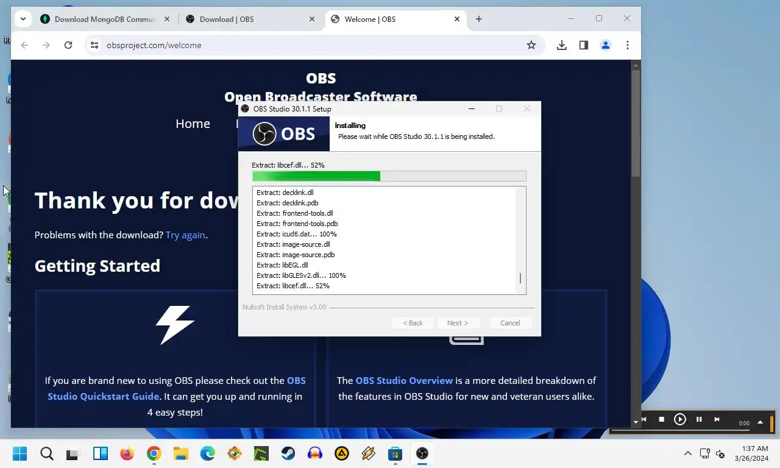Switch to Chrome on the taskbar

tap(154, 453)
